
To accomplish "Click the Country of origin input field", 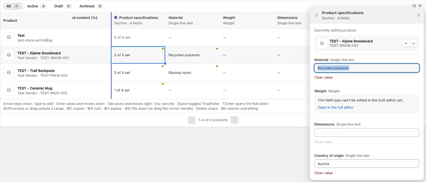I will pyautogui.click(x=367, y=164).
